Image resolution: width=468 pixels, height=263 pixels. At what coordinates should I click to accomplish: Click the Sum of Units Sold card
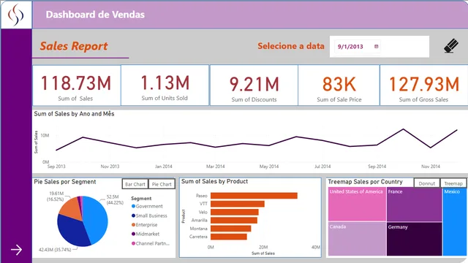[165, 85]
